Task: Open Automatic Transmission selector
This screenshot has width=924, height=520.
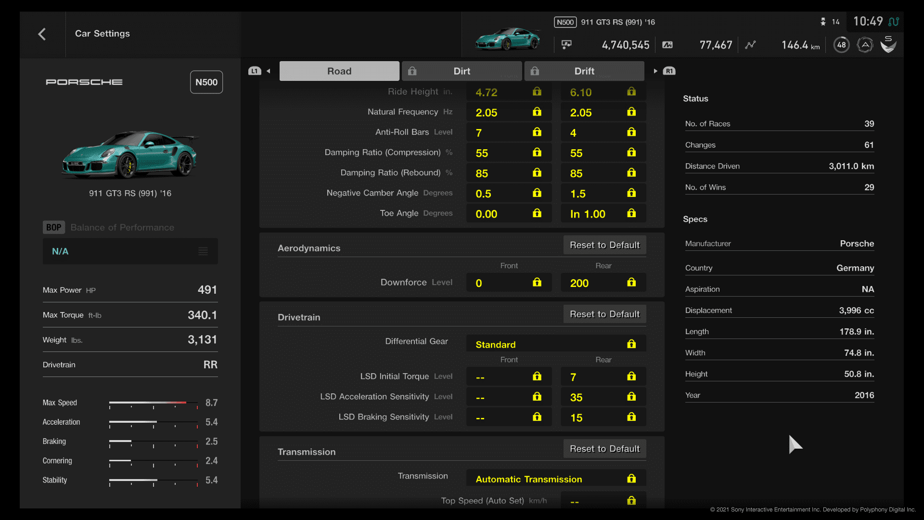Action: tap(556, 479)
